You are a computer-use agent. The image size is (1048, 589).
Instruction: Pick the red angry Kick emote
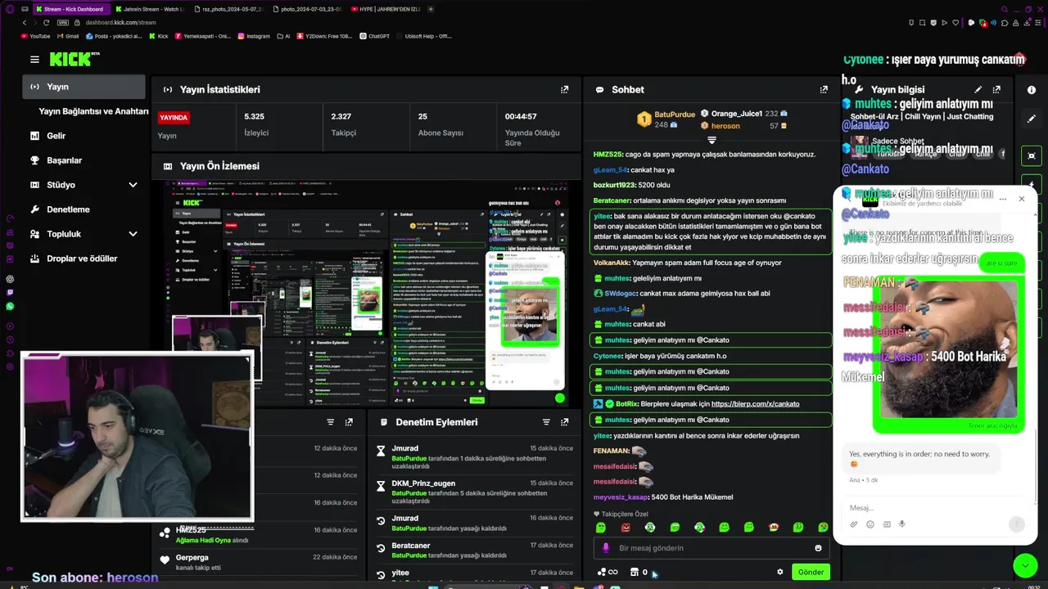tap(626, 528)
